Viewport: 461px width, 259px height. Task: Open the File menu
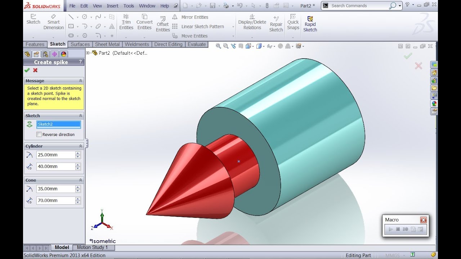point(72,6)
